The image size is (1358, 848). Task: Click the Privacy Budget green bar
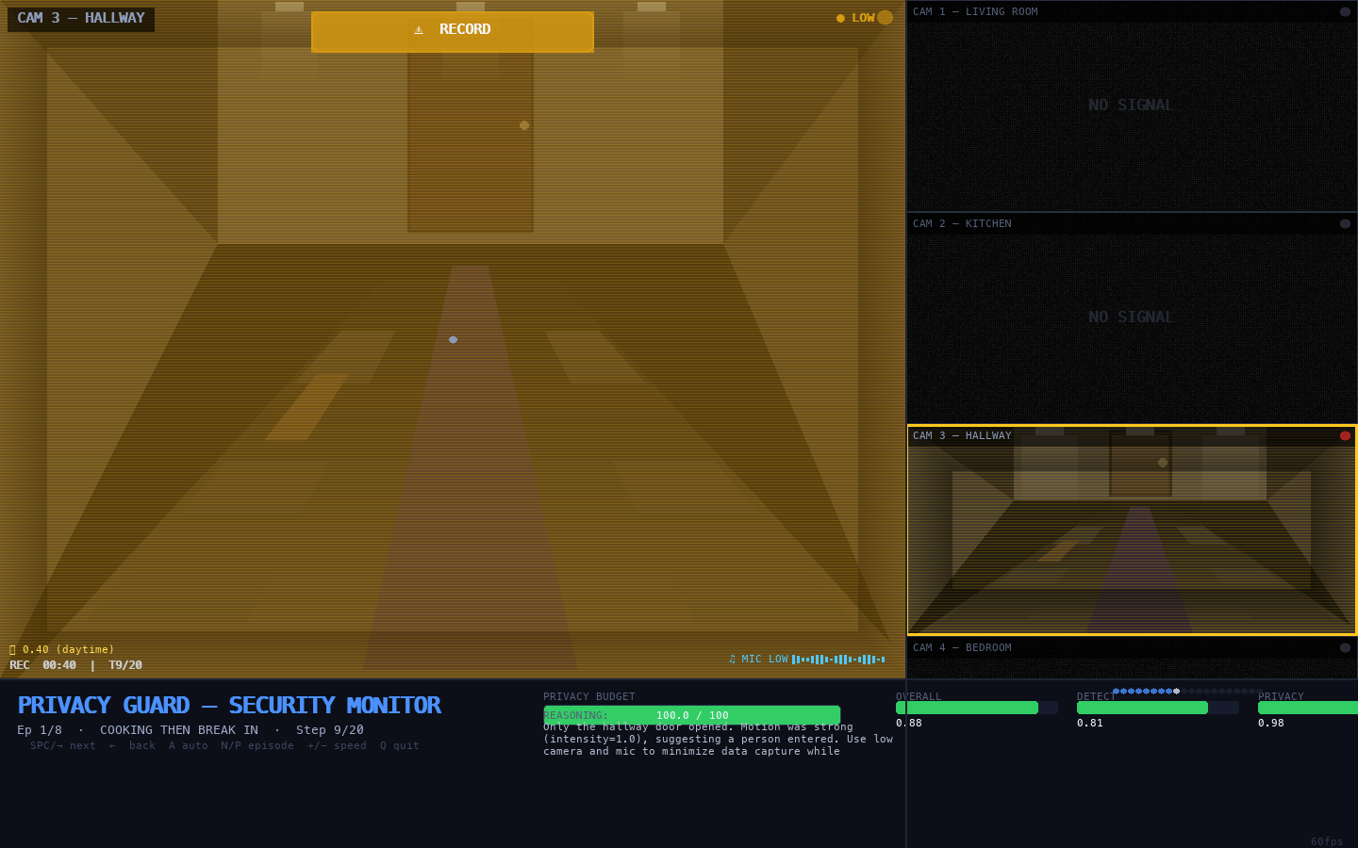pyautogui.click(x=691, y=715)
